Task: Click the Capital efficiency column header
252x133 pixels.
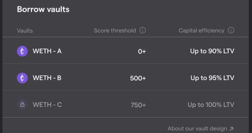Action: pos(201,31)
